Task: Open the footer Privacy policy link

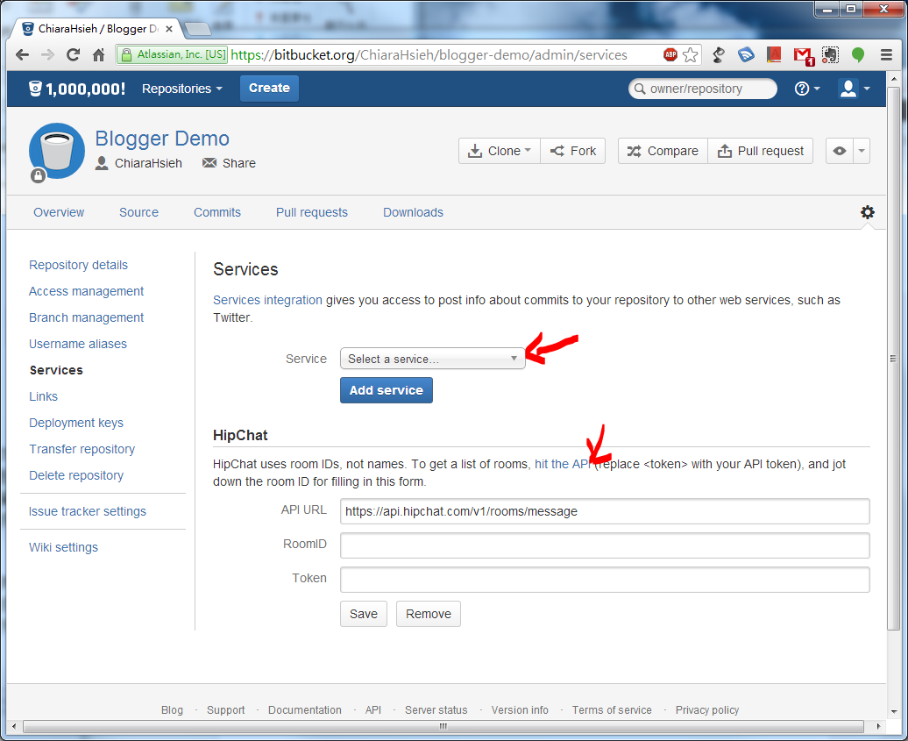Action: 707,710
